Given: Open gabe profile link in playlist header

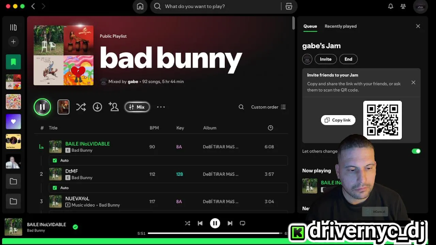Looking at the screenshot, I should pyautogui.click(x=133, y=82).
